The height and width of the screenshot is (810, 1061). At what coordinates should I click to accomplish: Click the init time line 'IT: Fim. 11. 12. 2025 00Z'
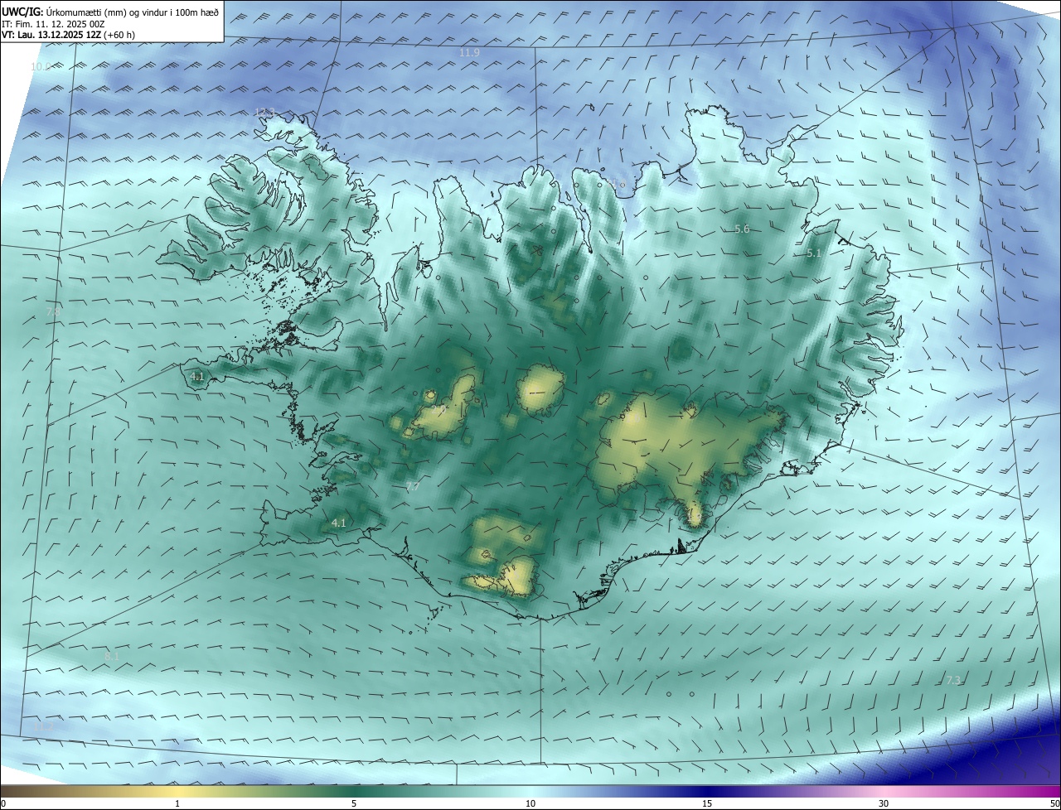[53, 25]
